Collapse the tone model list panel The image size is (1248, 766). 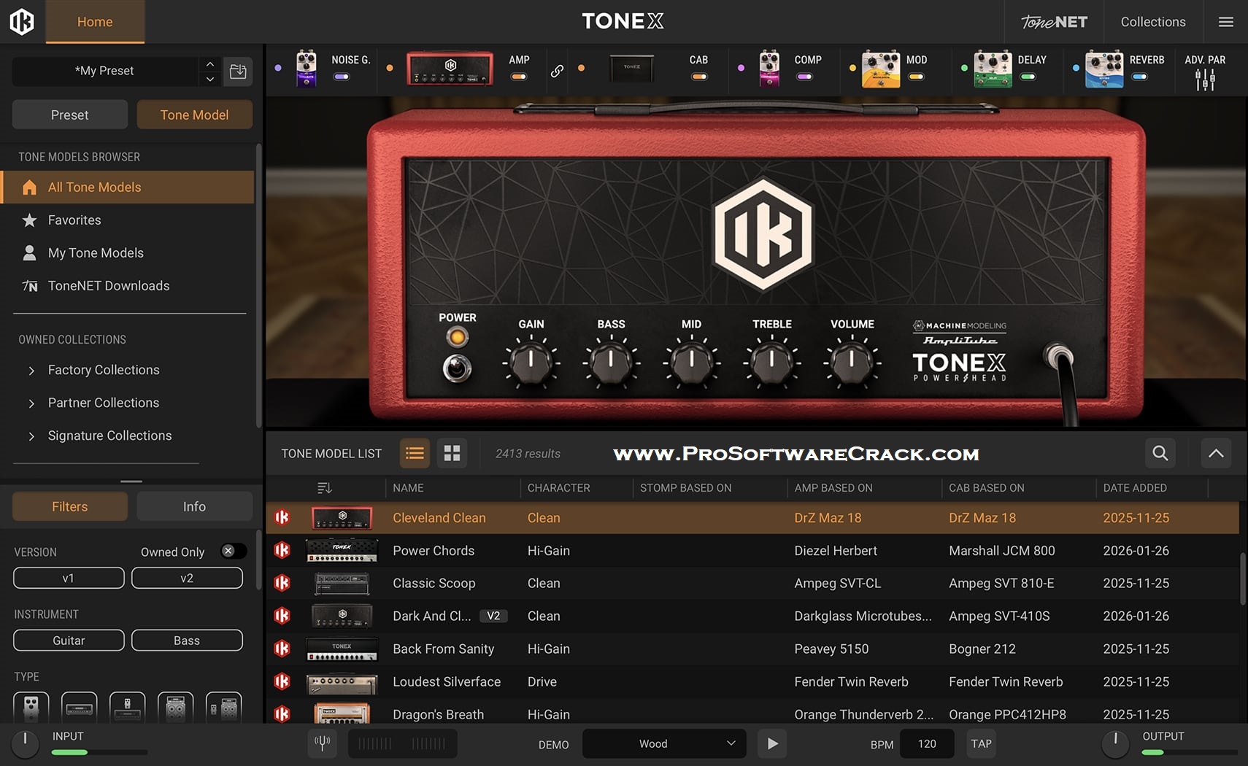(x=1216, y=453)
